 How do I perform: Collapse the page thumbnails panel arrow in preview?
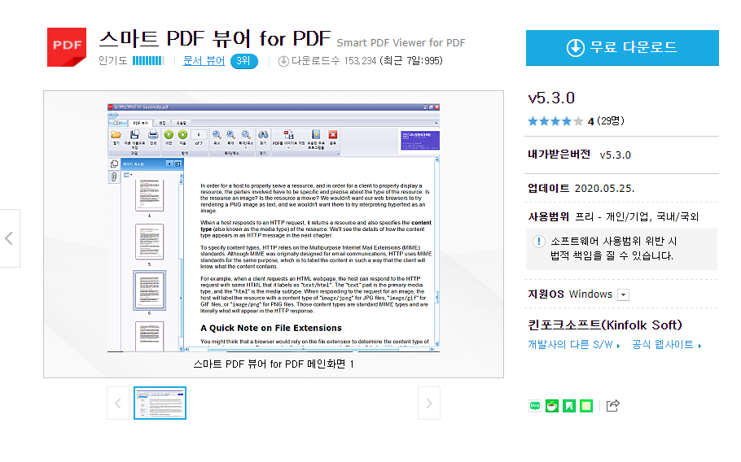tap(169, 163)
